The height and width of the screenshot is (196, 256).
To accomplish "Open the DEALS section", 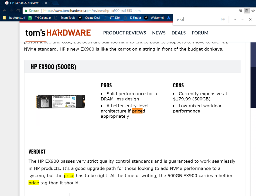I will (178, 33).
